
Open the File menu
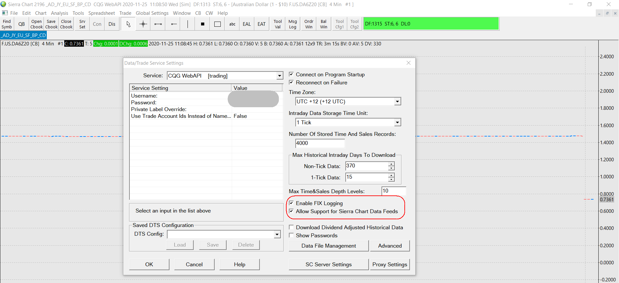click(14, 13)
